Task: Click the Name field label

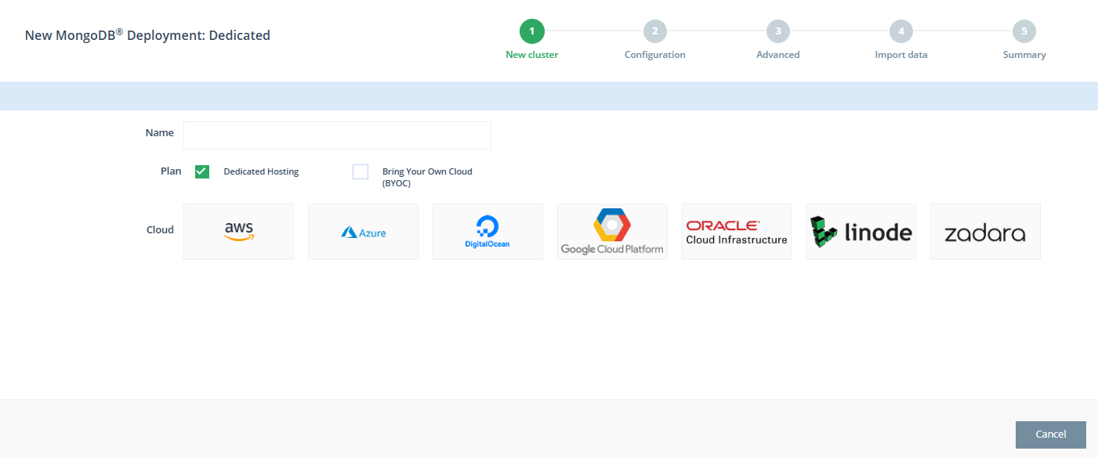Action: (160, 133)
